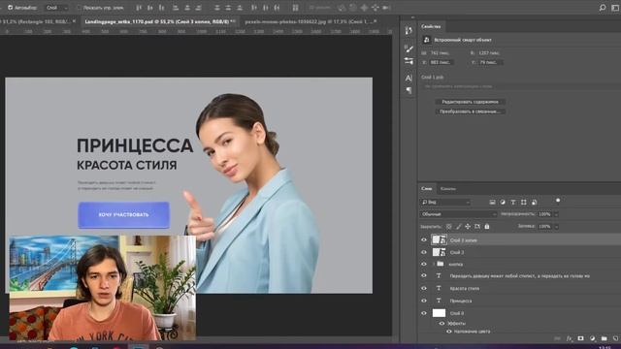
Task: Open the Opacity 100% dropdown arrow
Action: 556,214
